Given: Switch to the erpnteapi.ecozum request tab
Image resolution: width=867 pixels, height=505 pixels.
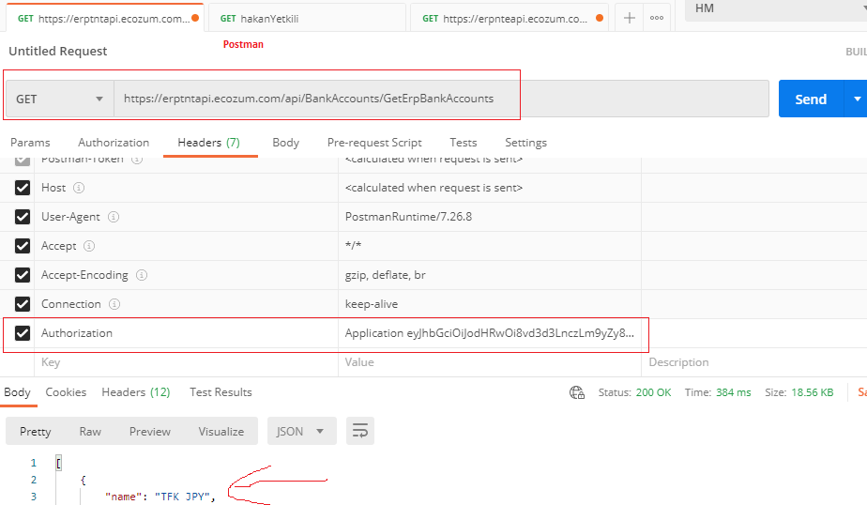Looking at the screenshot, I should pyautogui.click(x=510, y=18).
